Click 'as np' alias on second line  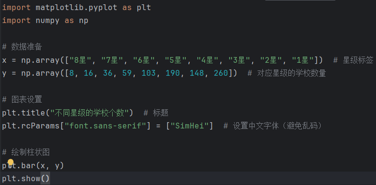pos(76,21)
